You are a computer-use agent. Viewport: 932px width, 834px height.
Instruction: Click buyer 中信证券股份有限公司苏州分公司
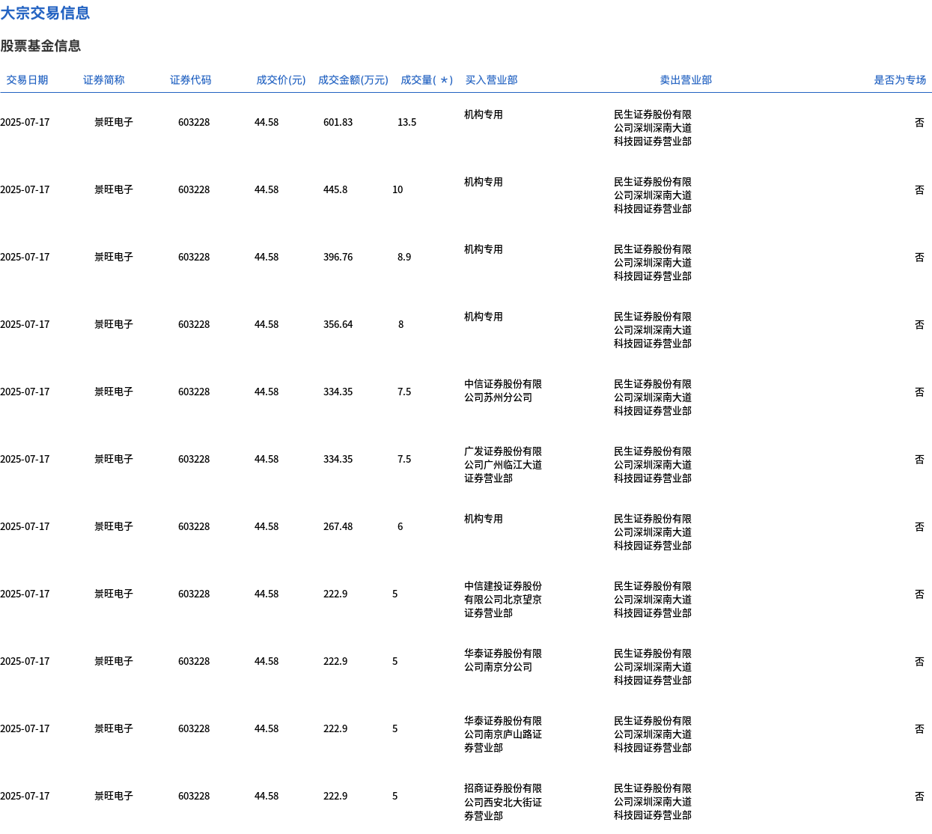click(503, 391)
